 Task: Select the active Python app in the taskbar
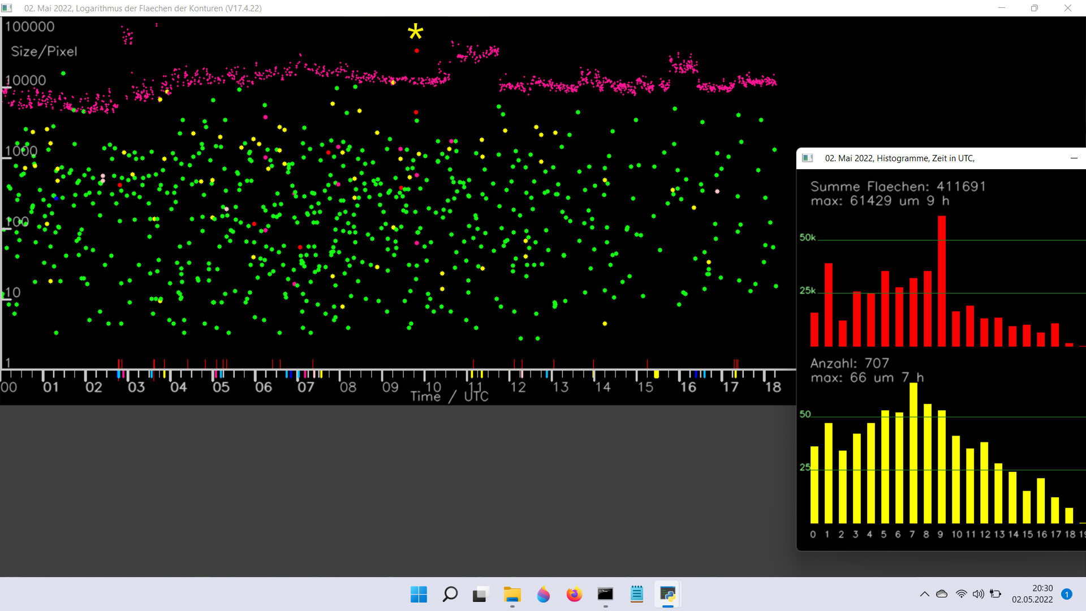click(x=667, y=595)
